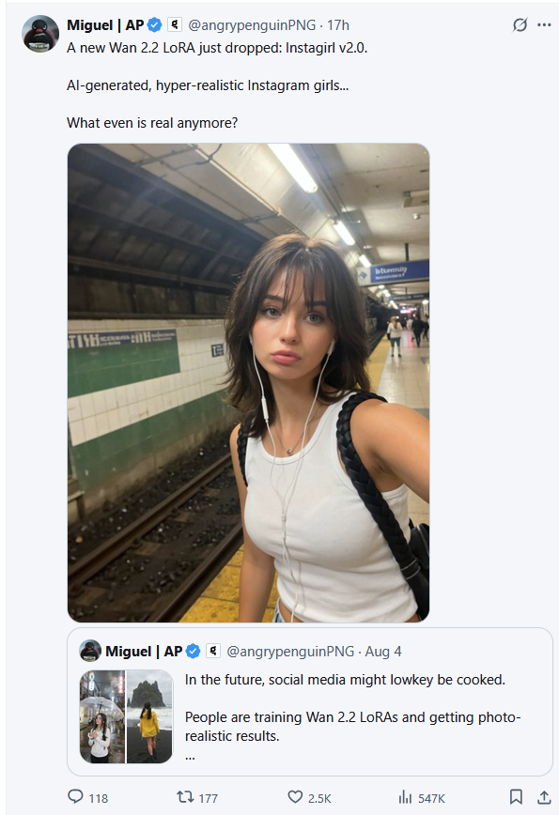Enlarge the subway selfie image
Viewport: 559px width, 815px height.
pyautogui.click(x=249, y=382)
